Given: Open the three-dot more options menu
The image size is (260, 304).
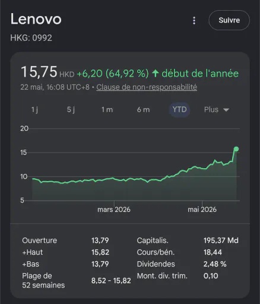Looking at the screenshot, I should pos(194,20).
